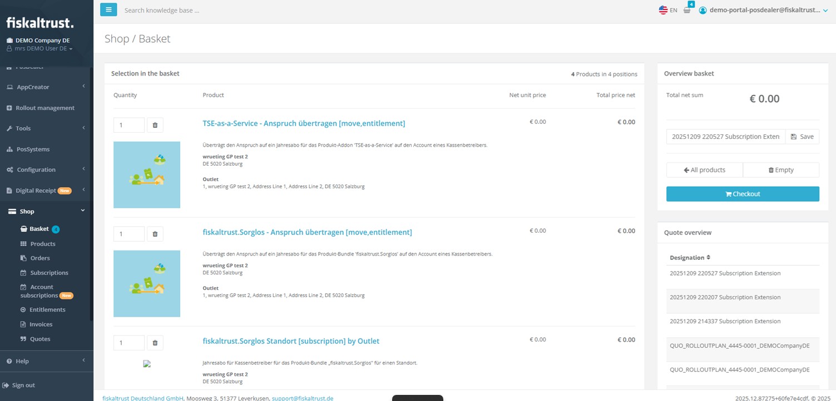Expand the Configuration menu

[35, 169]
